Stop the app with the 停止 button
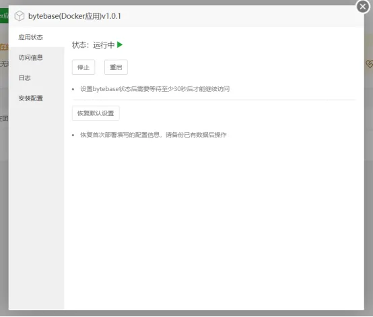373x317 pixels. (83, 67)
